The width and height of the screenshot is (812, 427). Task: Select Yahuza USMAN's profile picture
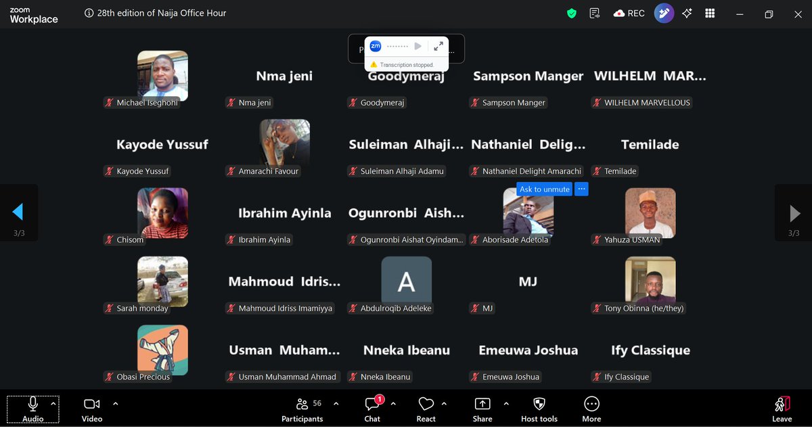click(x=650, y=212)
